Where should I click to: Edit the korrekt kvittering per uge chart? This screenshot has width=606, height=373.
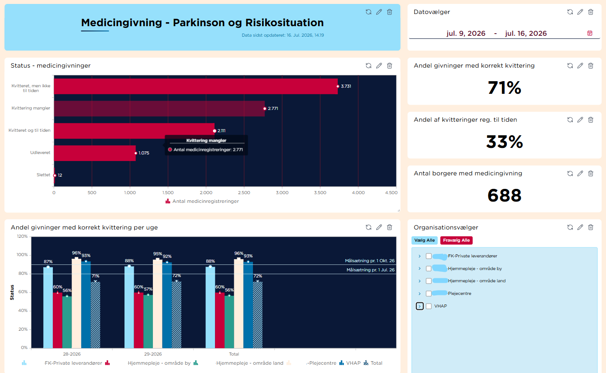tap(379, 227)
